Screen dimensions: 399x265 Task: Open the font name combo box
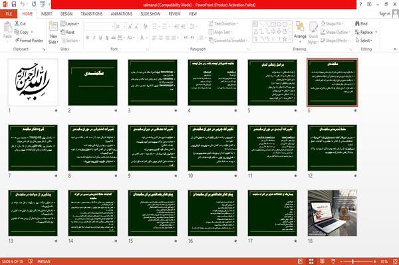99,27
